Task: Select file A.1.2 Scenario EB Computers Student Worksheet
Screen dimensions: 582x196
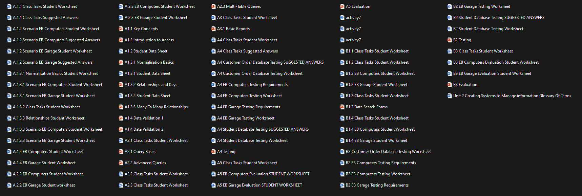Action: tap(56, 29)
